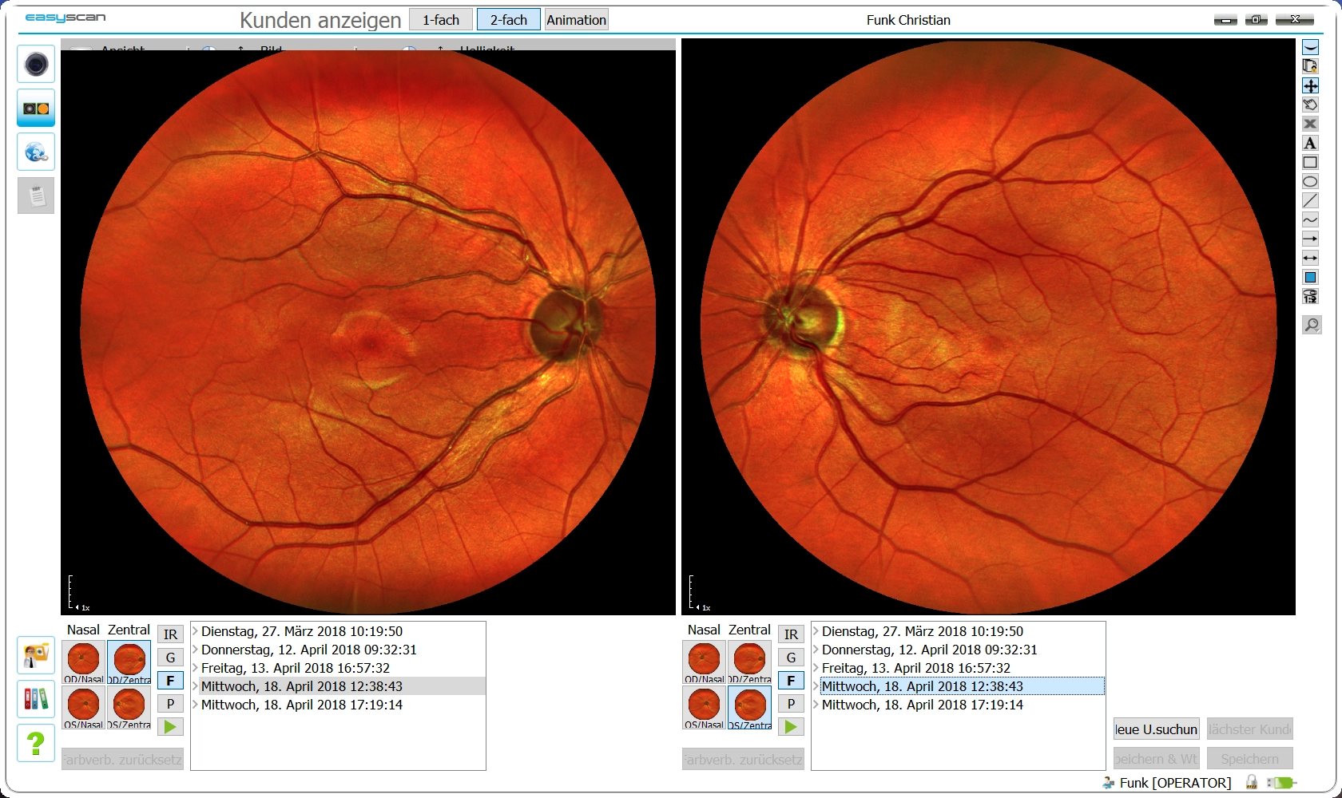
Task: Select the OS/Nasal thumbnail in the left panel
Action: [x=84, y=708]
